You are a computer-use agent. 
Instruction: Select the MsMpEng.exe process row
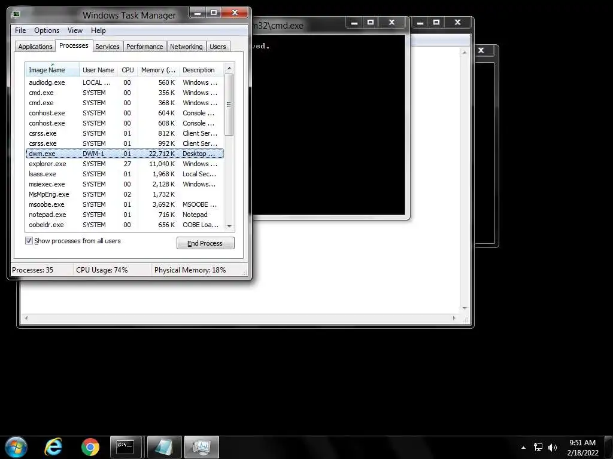(125, 194)
